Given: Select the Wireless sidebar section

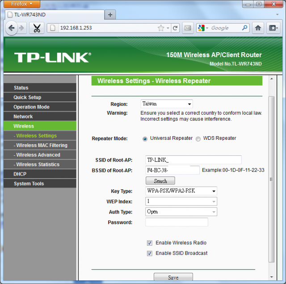Looking at the screenshot, I should (x=40, y=126).
